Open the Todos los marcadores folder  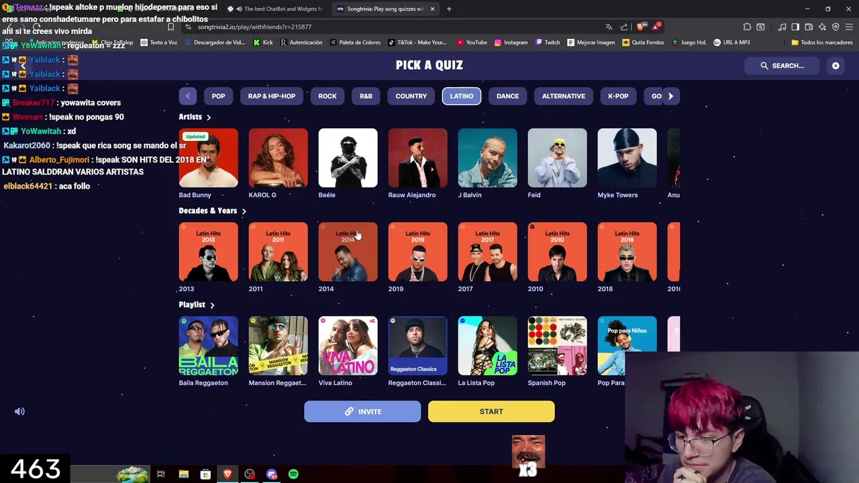tap(822, 42)
